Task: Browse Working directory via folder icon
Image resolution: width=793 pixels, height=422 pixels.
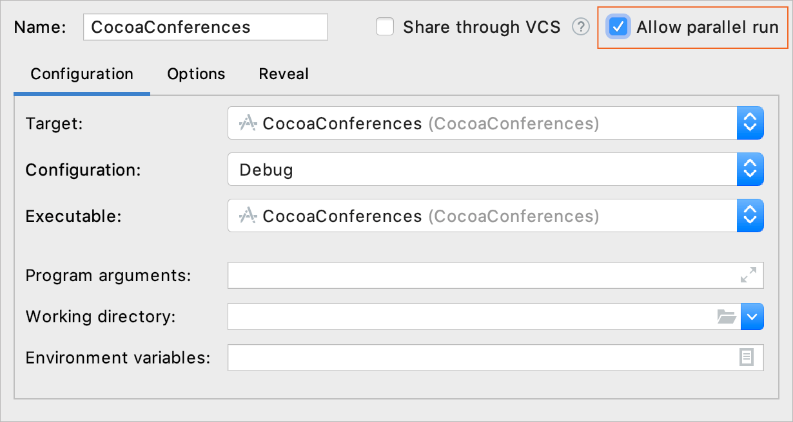Action: tap(727, 316)
